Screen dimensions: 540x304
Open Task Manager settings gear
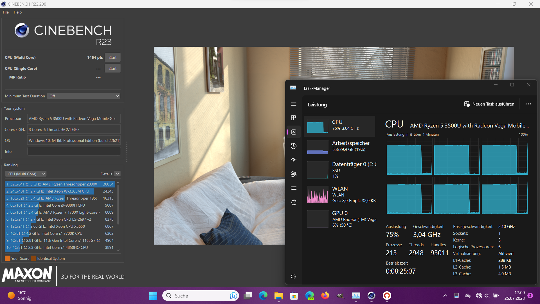[x=294, y=276]
